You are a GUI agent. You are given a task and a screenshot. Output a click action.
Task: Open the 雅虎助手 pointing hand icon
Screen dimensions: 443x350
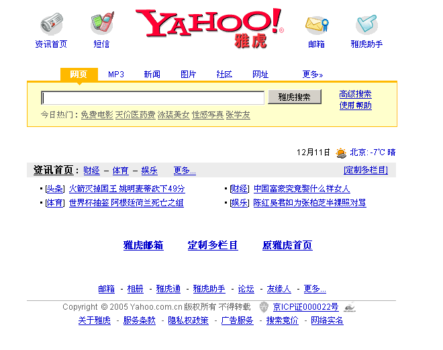(366, 24)
